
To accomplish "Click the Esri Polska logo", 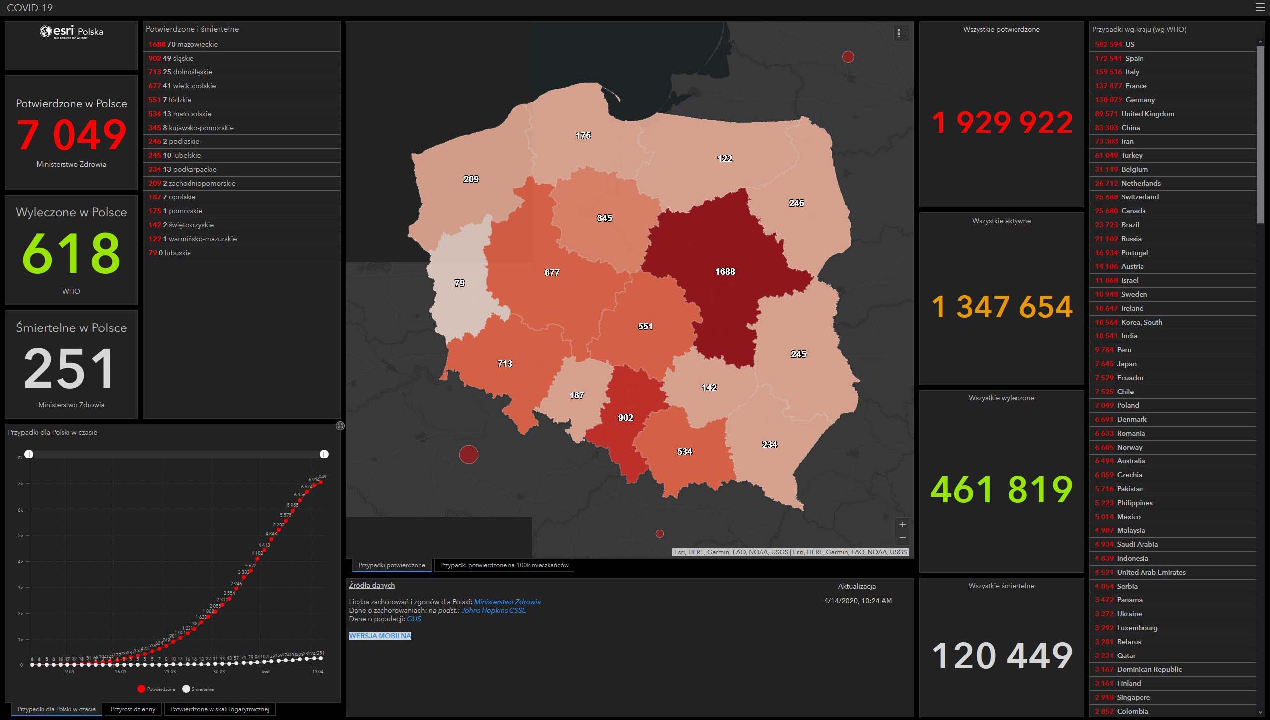I will (71, 32).
